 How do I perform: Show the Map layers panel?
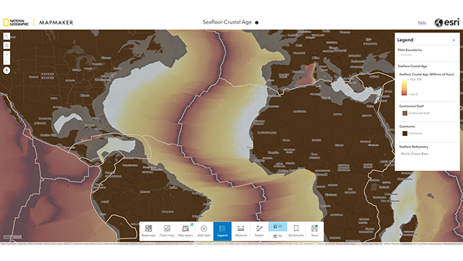(185, 232)
